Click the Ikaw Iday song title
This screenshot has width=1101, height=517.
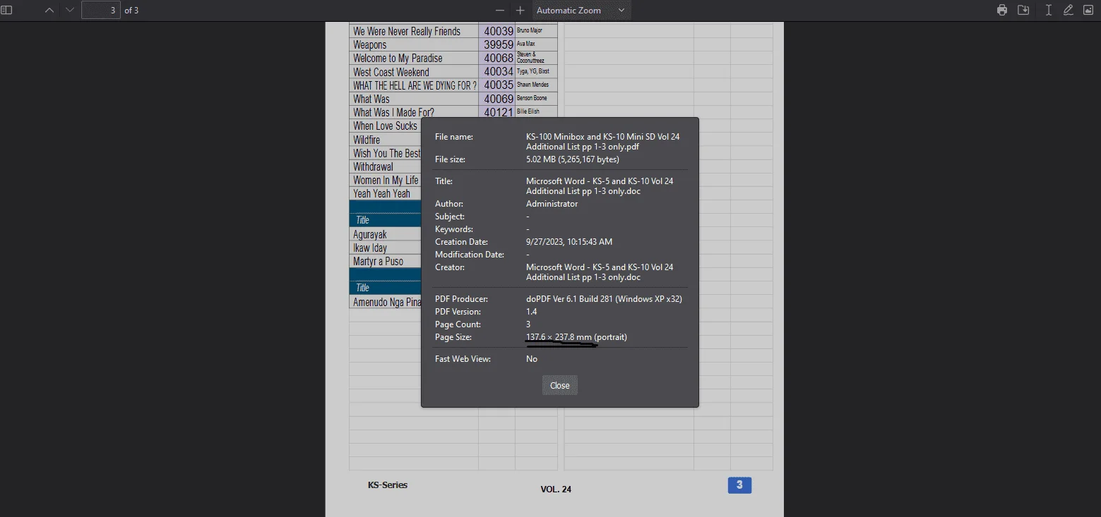tap(370, 248)
